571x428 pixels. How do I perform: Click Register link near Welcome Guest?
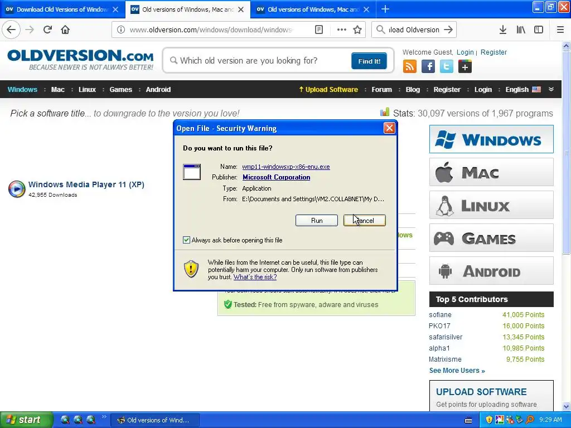point(493,52)
